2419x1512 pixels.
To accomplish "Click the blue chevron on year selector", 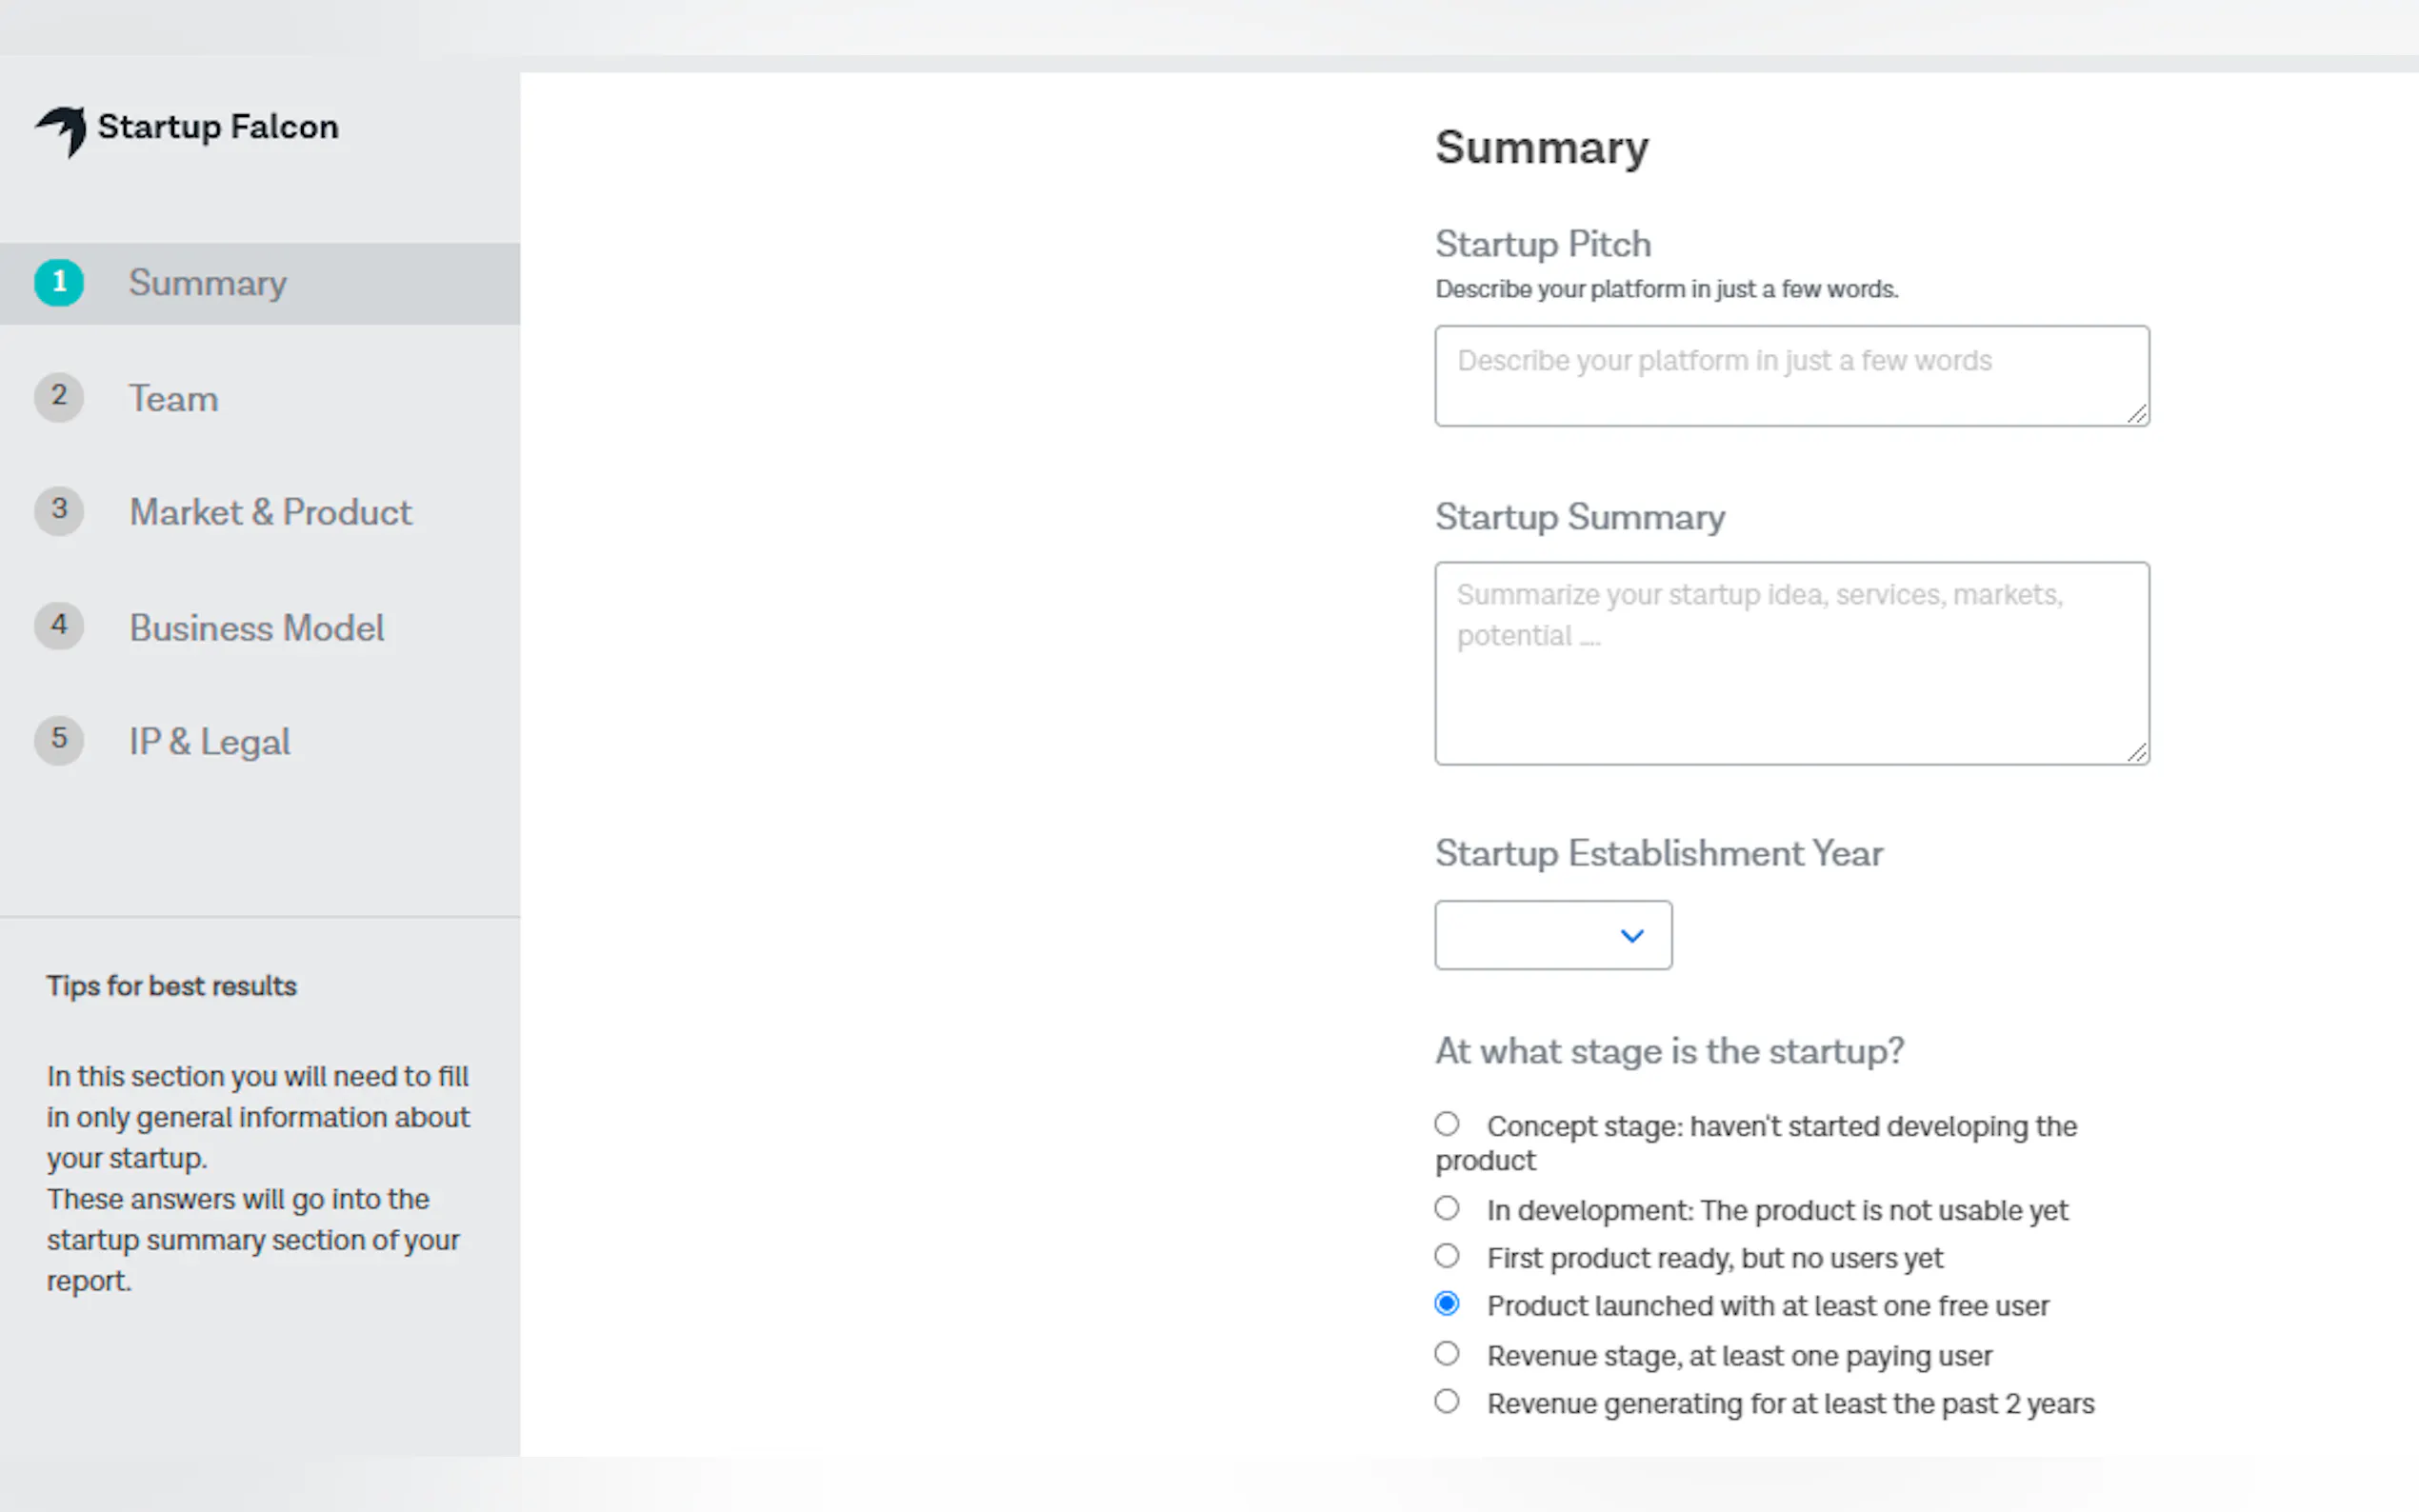I will tap(1632, 936).
